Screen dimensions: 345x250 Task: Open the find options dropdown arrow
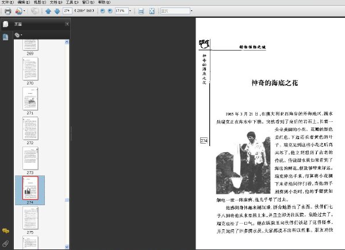coord(191,11)
